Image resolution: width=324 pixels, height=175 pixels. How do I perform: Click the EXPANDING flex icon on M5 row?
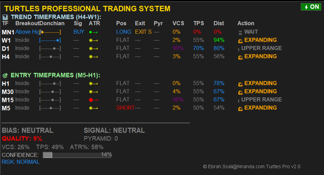click(x=240, y=108)
